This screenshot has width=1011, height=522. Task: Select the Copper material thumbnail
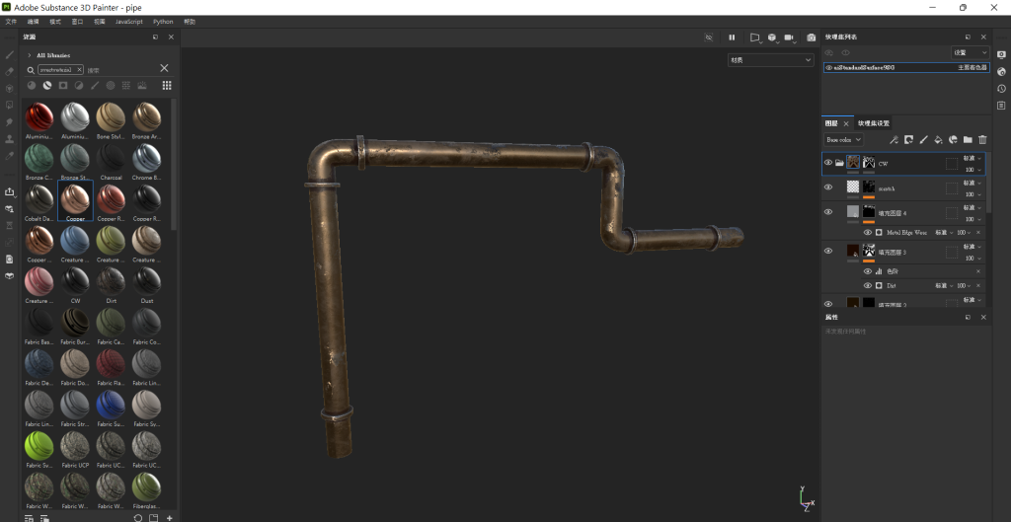click(76, 200)
